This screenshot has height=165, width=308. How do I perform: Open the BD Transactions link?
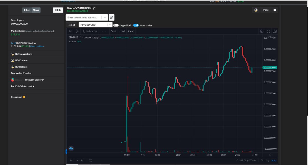tap(24, 54)
